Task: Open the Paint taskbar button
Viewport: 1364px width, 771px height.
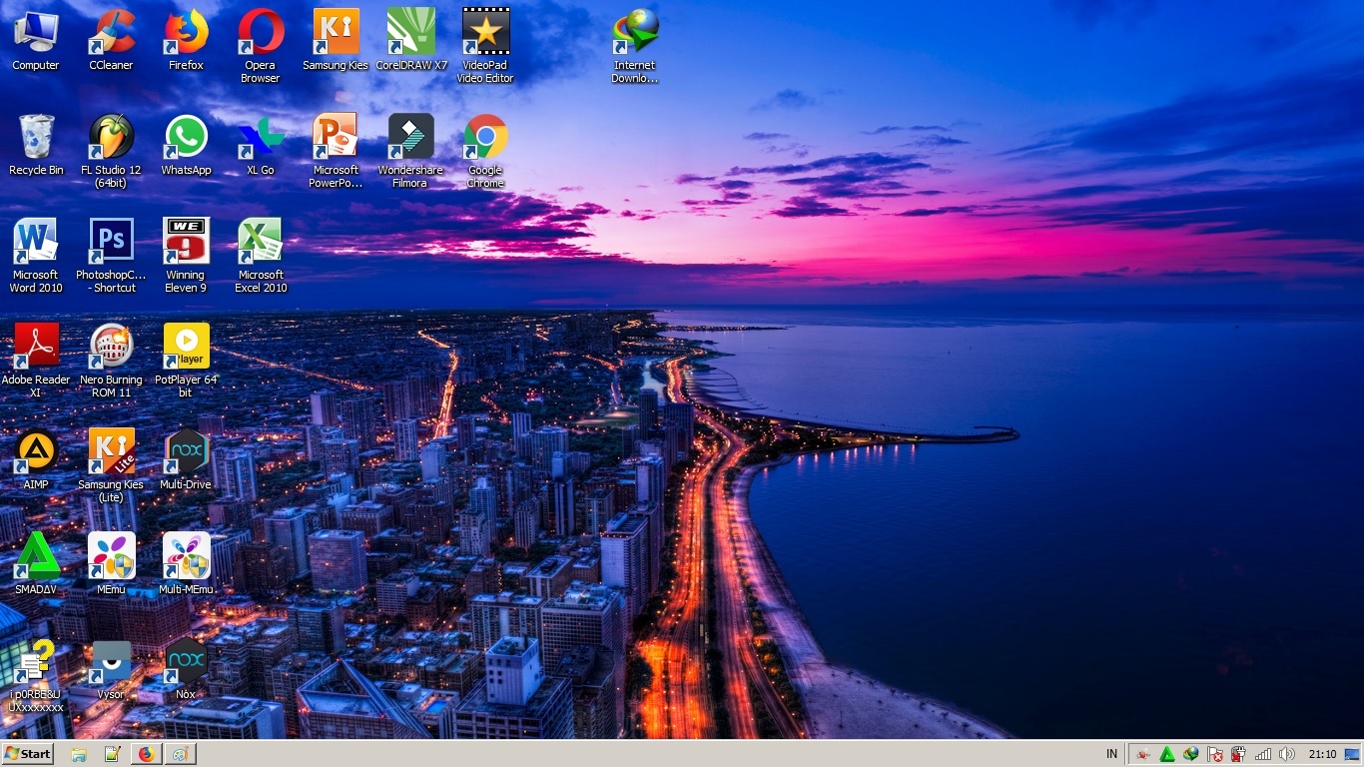Action: tap(180, 754)
